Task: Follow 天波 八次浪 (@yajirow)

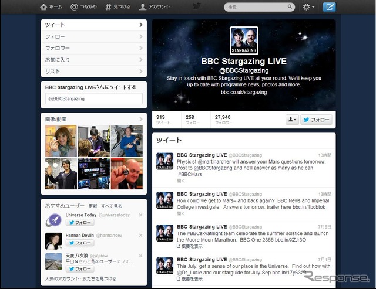Action: [x=80, y=269]
